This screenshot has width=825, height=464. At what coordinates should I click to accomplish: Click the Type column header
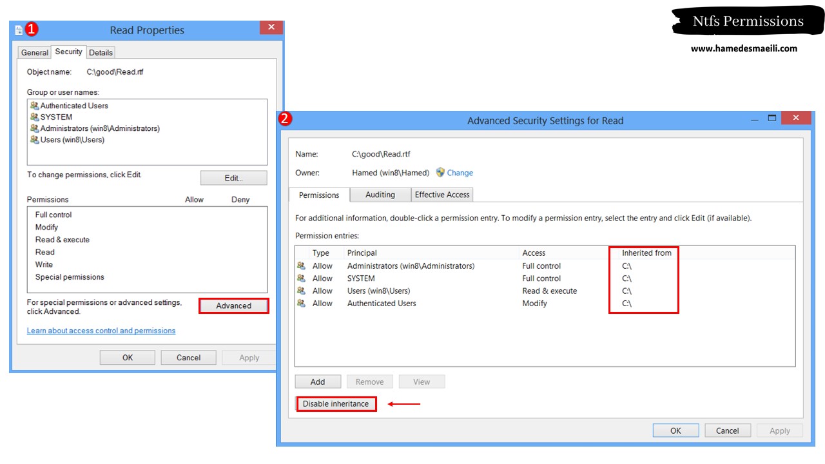321,253
